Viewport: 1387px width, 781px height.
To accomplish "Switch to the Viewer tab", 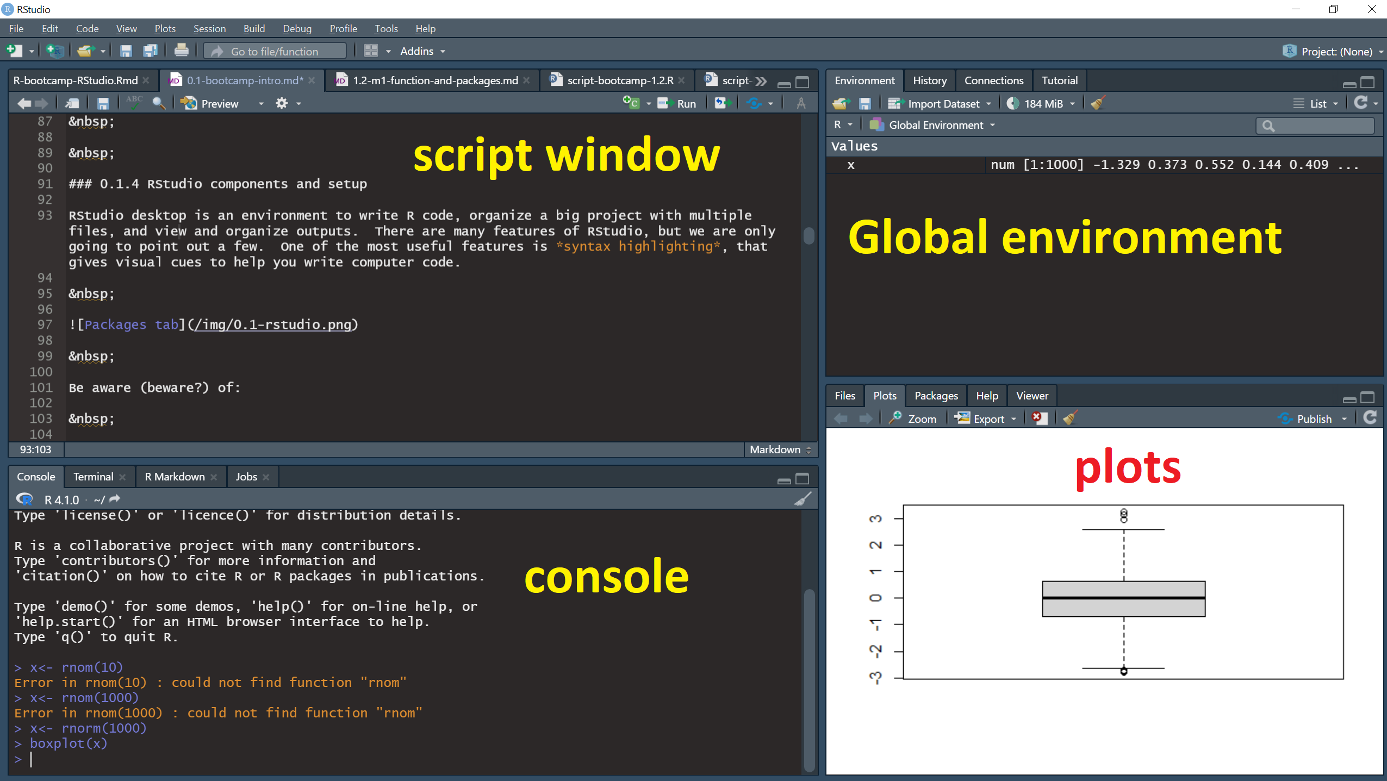I will 1031,396.
